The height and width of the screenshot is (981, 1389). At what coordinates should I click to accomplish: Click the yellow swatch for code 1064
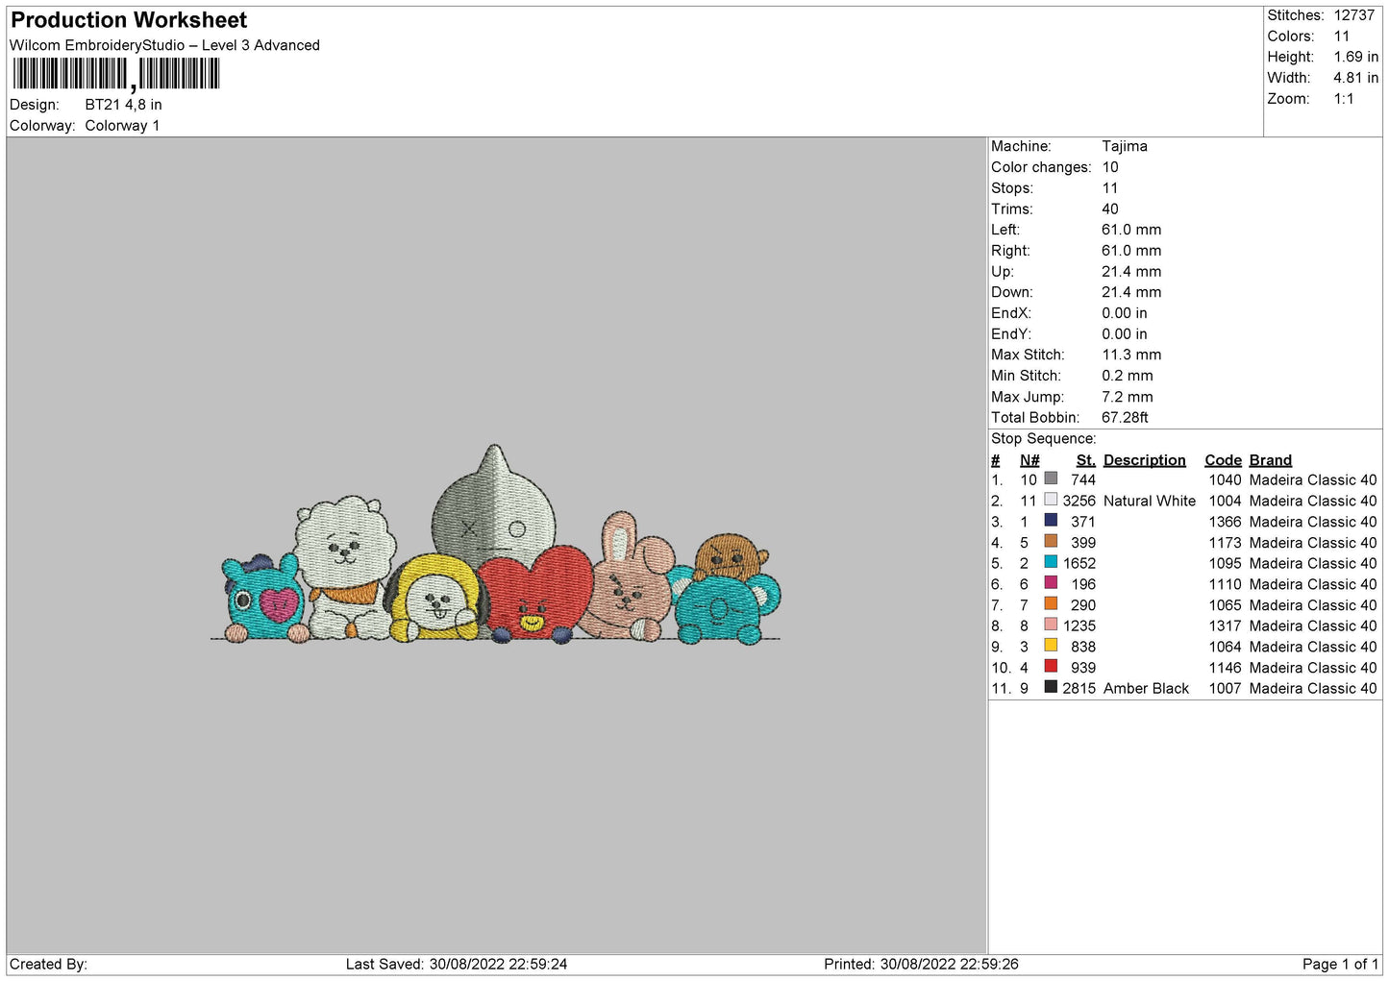click(x=1051, y=646)
